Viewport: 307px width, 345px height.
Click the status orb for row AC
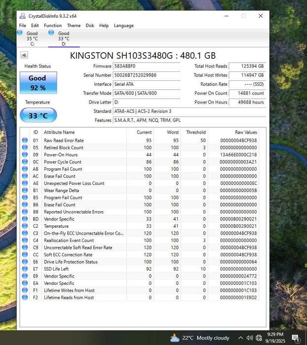(x=25, y=176)
